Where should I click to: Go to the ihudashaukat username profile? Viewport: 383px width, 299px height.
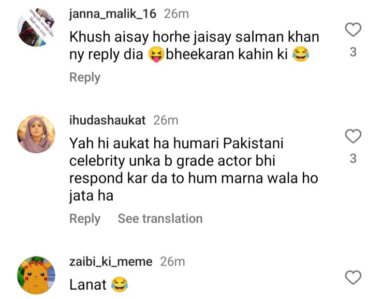[x=108, y=120]
